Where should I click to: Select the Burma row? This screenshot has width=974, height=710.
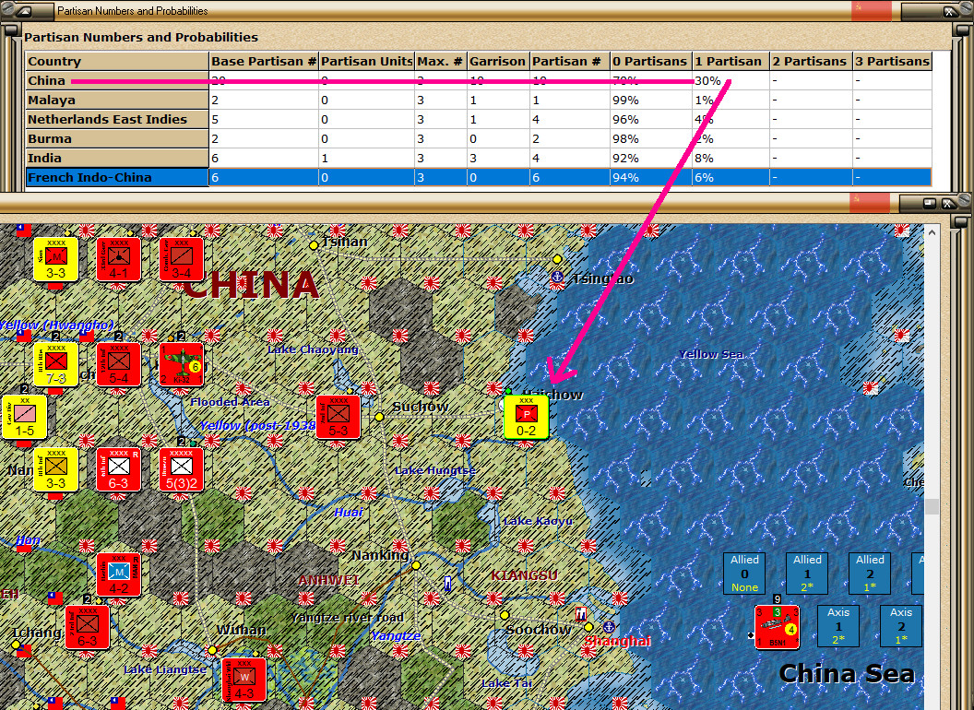pyautogui.click(x=479, y=138)
